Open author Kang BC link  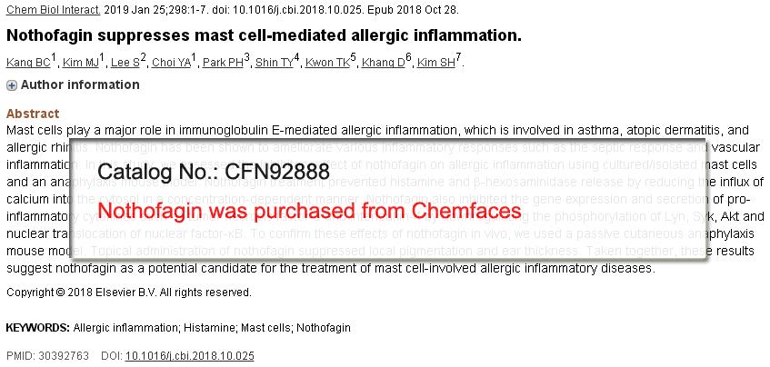pos(28,63)
